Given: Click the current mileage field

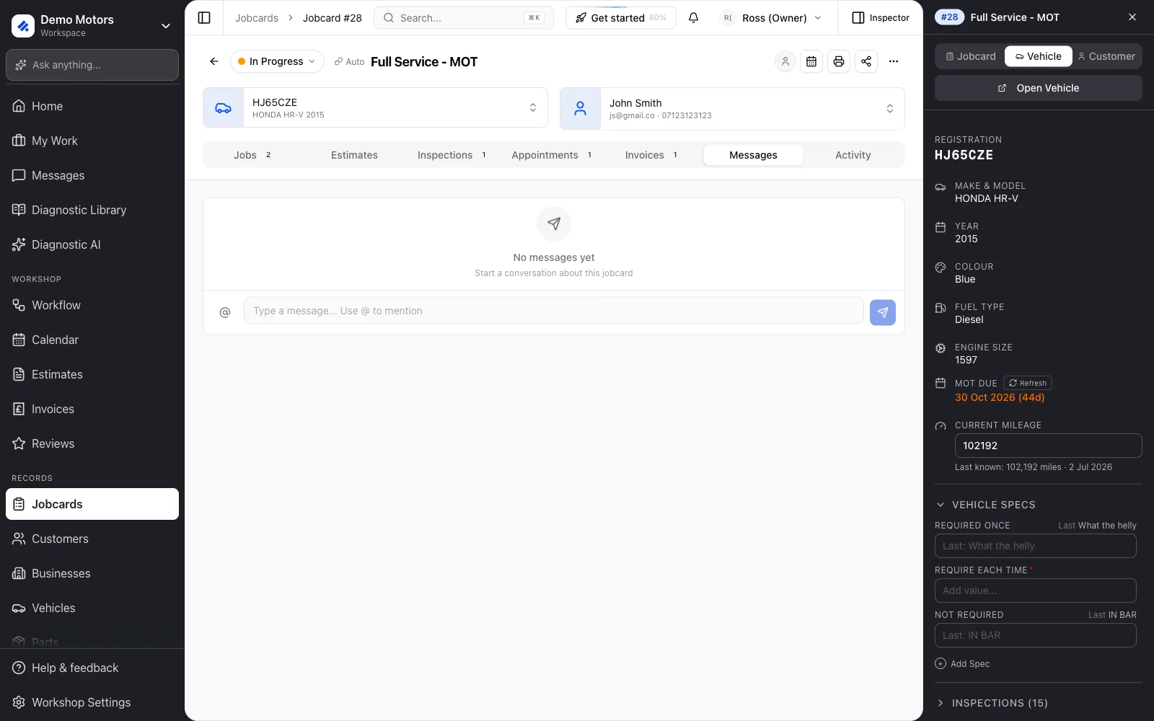Looking at the screenshot, I should pos(1049,446).
